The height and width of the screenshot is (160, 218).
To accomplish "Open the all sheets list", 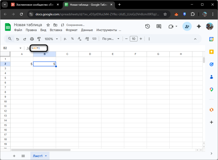I will (x=23, y=156).
